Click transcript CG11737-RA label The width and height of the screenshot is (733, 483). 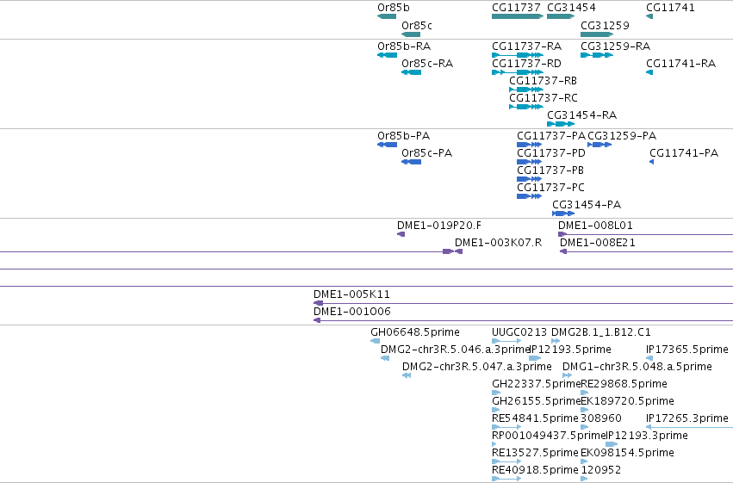click(526, 46)
